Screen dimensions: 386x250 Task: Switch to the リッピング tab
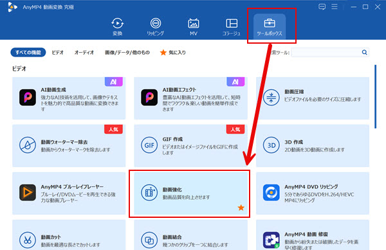pyautogui.click(x=155, y=27)
